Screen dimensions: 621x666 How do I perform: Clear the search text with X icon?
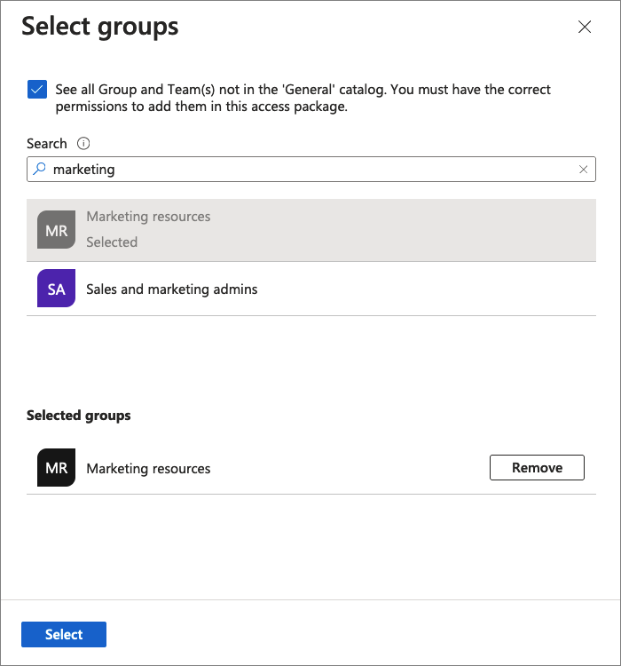click(583, 170)
